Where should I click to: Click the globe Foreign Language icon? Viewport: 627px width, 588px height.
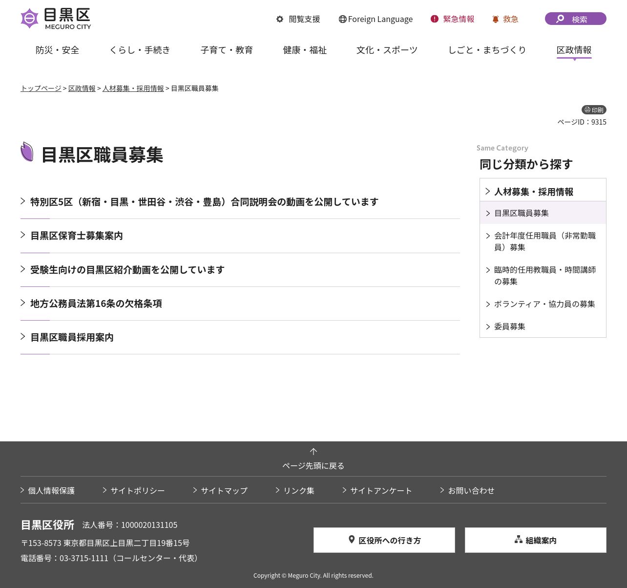343,19
